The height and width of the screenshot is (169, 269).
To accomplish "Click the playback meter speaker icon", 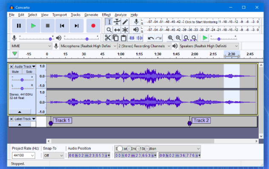I will 136,30.
